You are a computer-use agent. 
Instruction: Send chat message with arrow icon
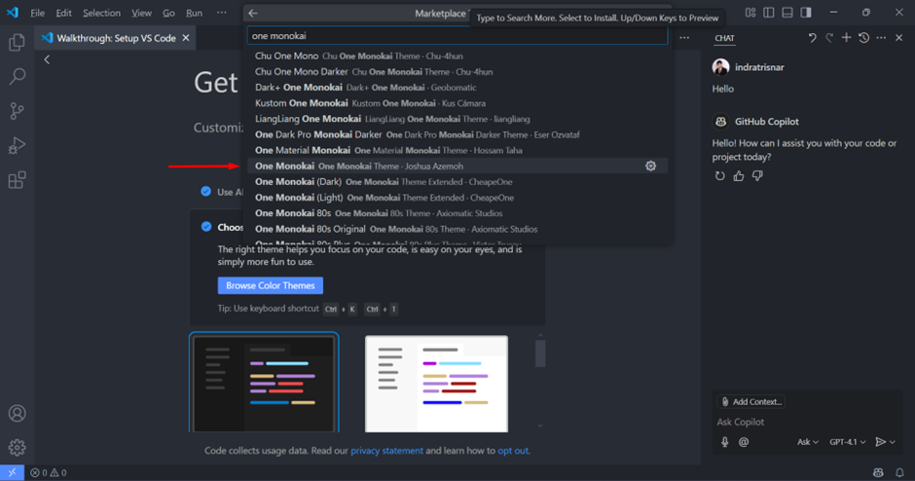click(881, 442)
